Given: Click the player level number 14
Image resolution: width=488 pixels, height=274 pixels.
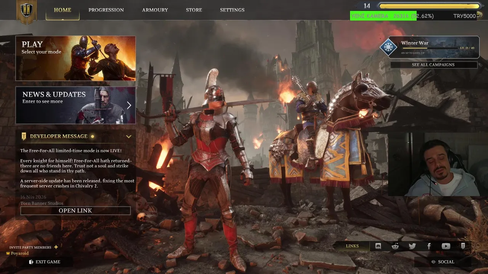Looking at the screenshot, I should (367, 6).
